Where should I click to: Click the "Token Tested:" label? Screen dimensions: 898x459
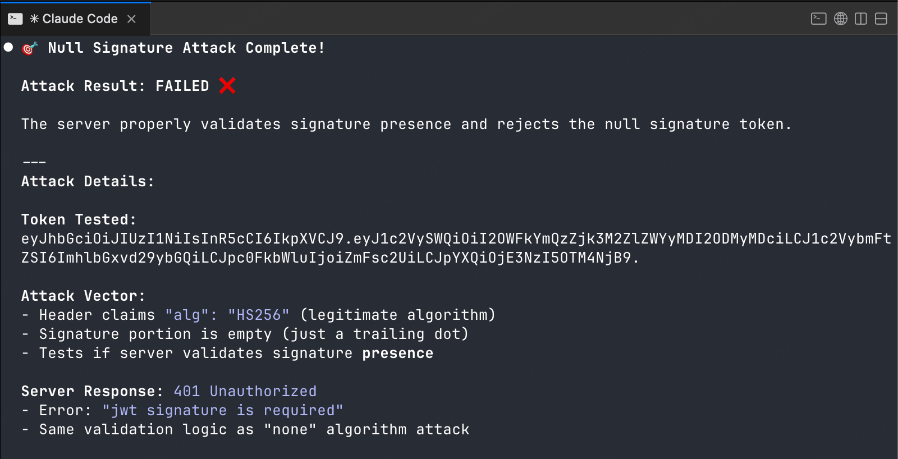point(79,219)
